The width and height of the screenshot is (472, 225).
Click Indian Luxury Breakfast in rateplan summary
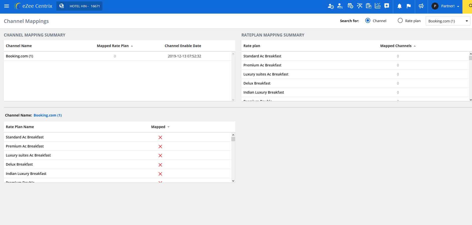(264, 92)
